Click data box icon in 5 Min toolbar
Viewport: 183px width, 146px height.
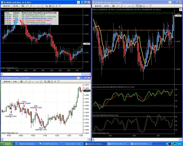[x=41, y=81]
